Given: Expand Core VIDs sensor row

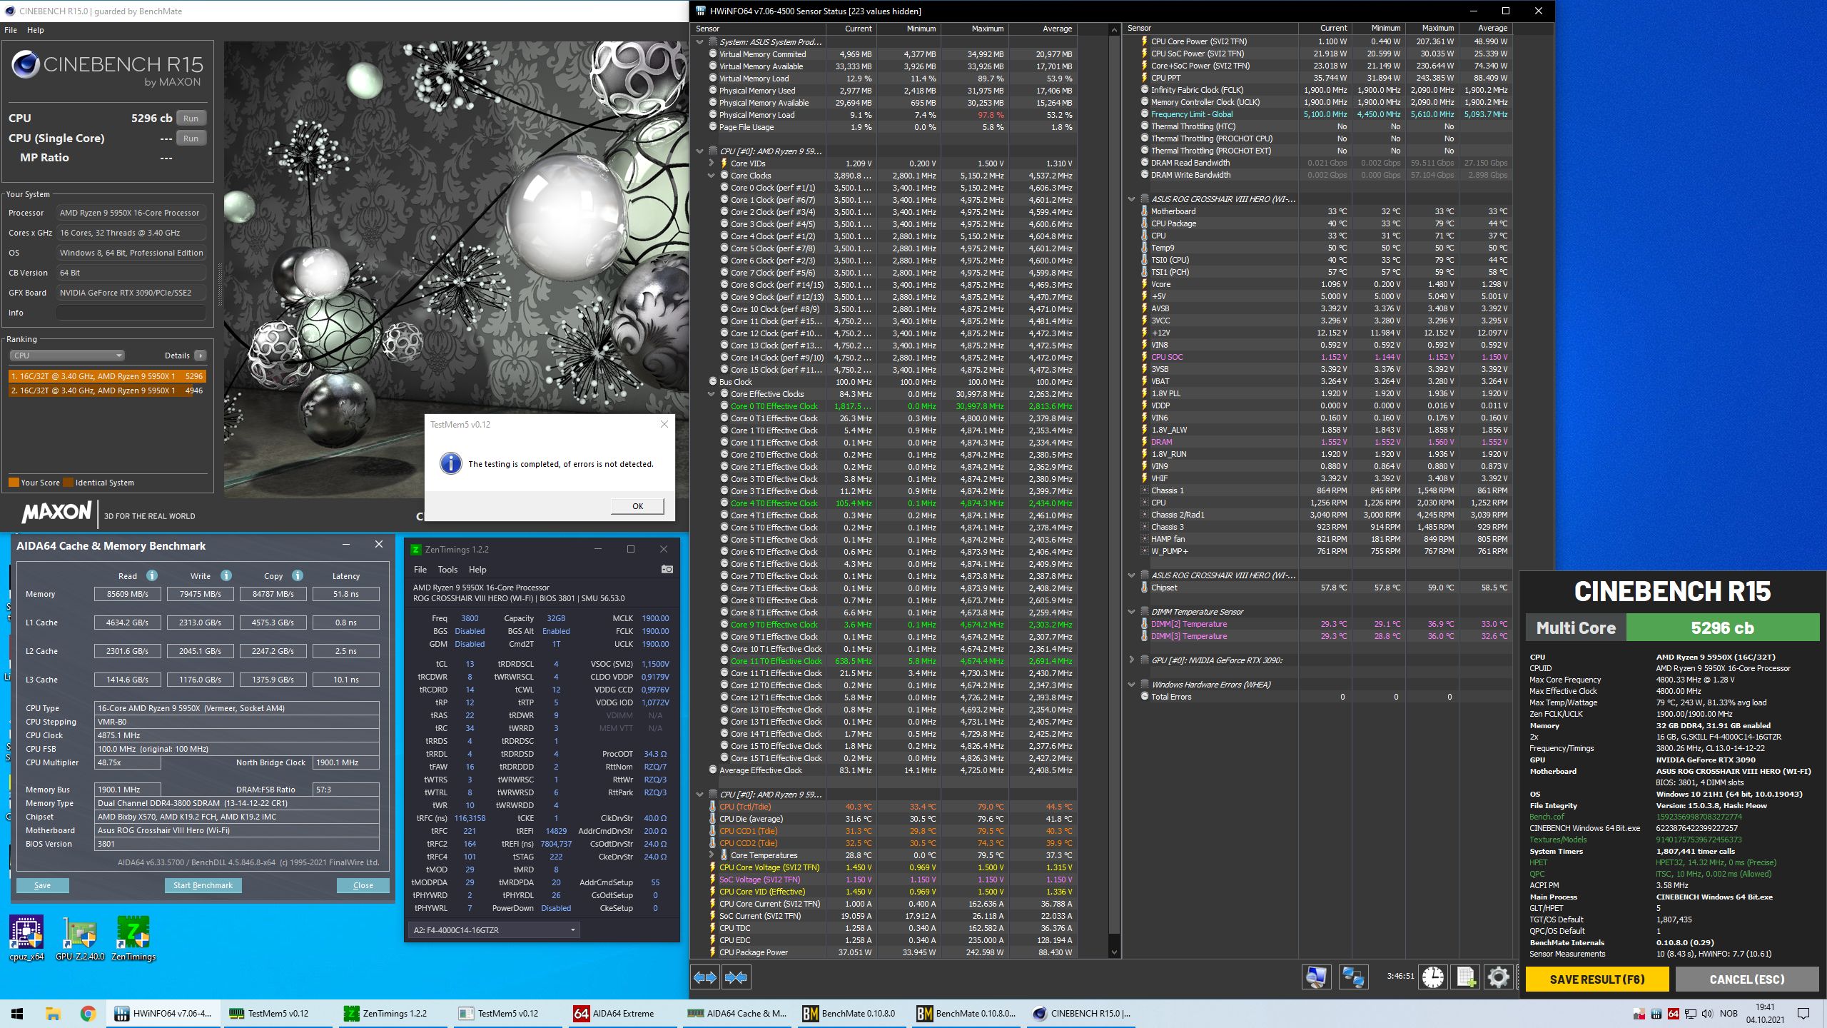Looking at the screenshot, I should [x=712, y=163].
